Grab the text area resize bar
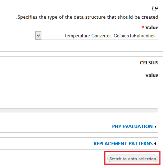 click(79, 110)
